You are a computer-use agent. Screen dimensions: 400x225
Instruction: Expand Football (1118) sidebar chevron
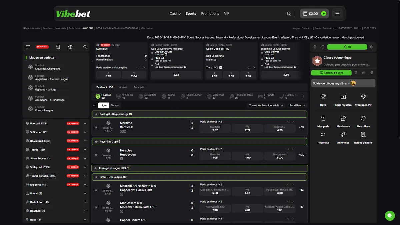[85, 123]
